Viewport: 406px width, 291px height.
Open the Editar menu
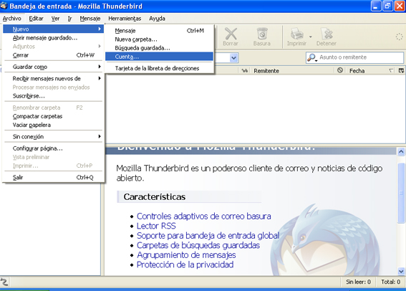click(36, 19)
